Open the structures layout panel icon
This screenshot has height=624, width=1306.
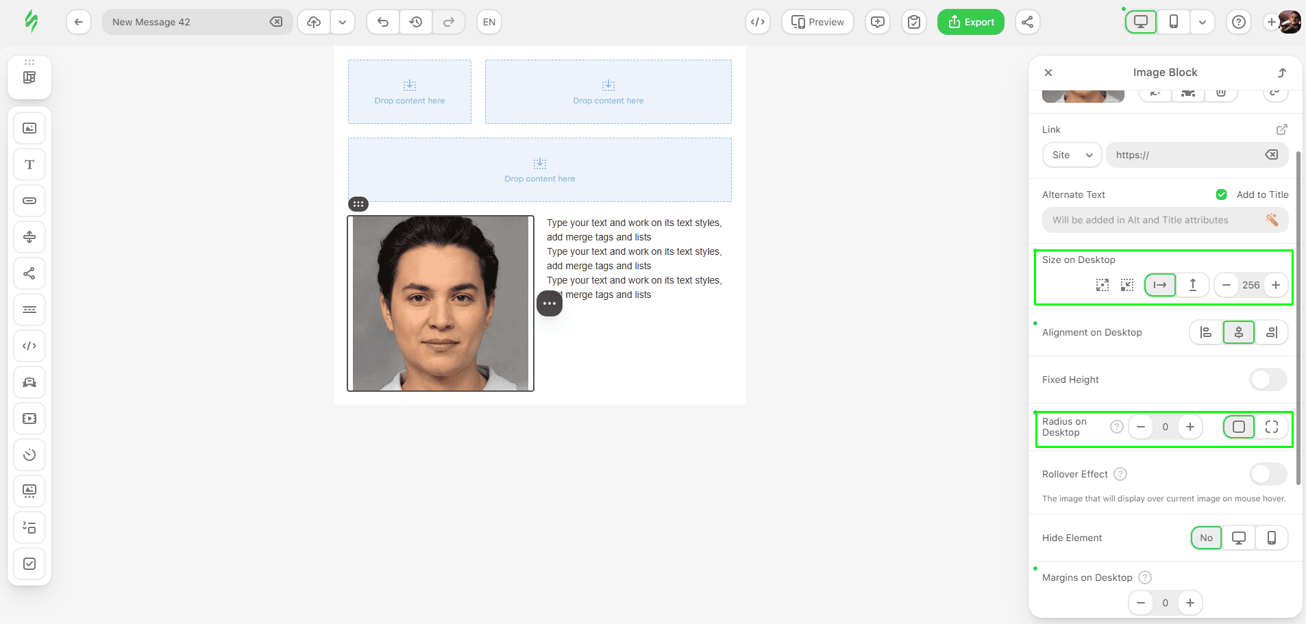(29, 77)
